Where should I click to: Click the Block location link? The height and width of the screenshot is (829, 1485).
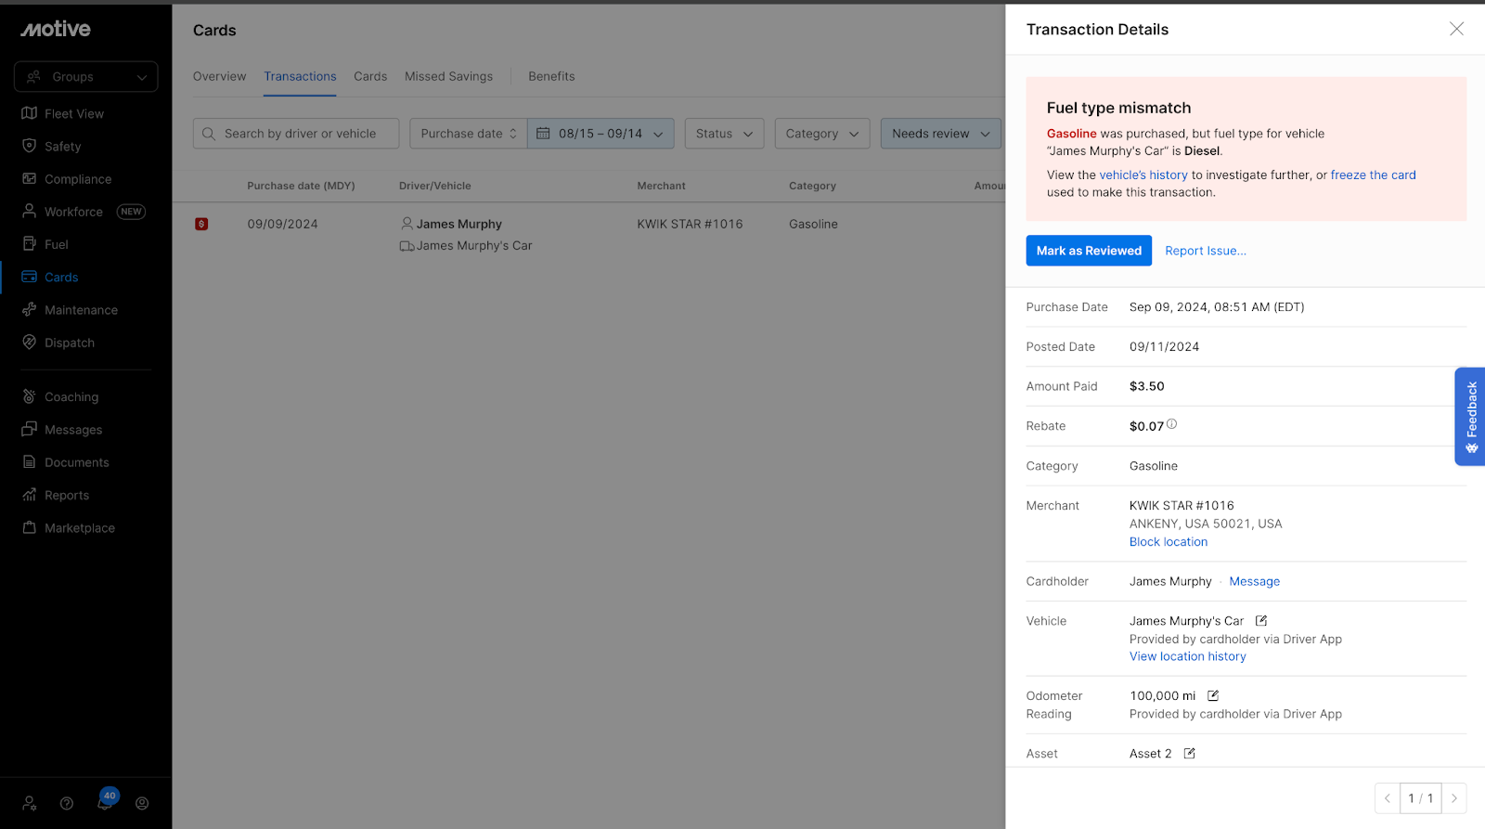point(1168,542)
